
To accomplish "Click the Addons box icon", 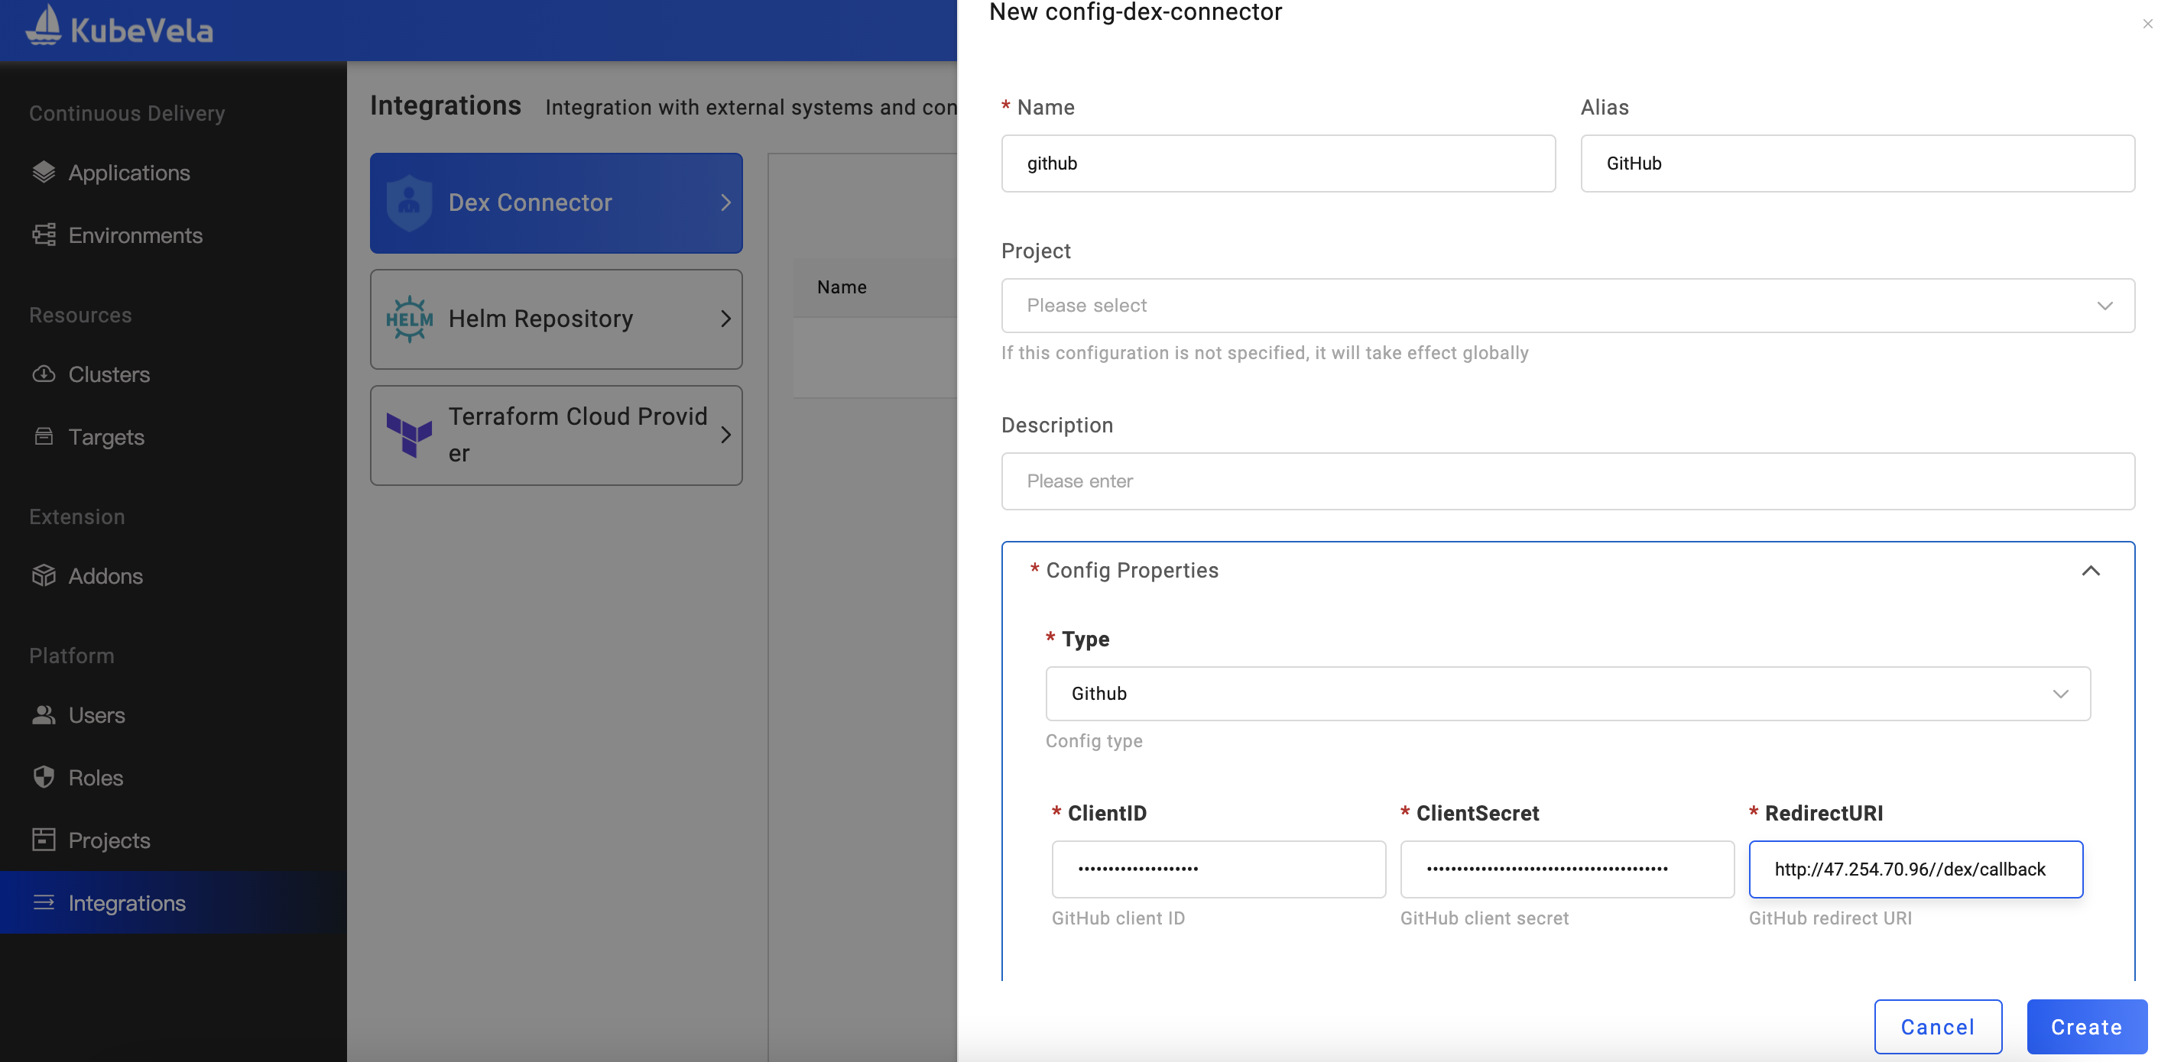I will click(44, 576).
